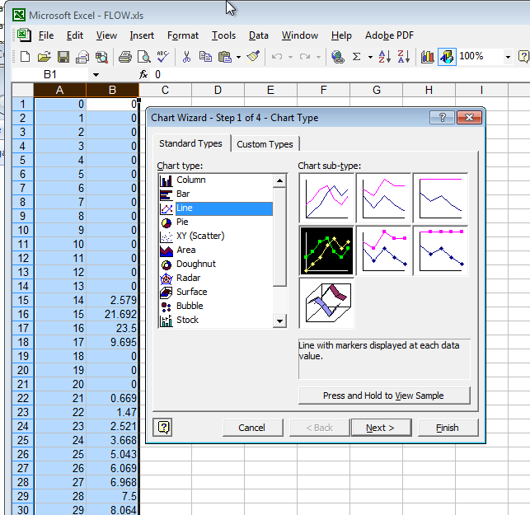Open the Format menu
Image resolution: width=530 pixels, height=515 pixels.
tap(183, 35)
